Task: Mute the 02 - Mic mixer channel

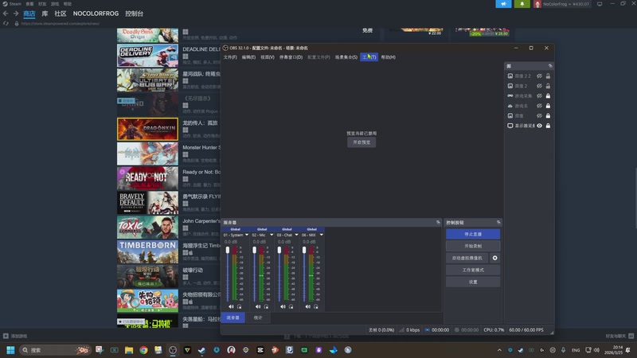Action: coord(258,307)
